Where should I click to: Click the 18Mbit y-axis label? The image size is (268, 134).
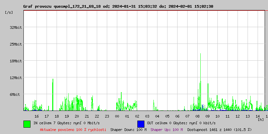[16, 61]
